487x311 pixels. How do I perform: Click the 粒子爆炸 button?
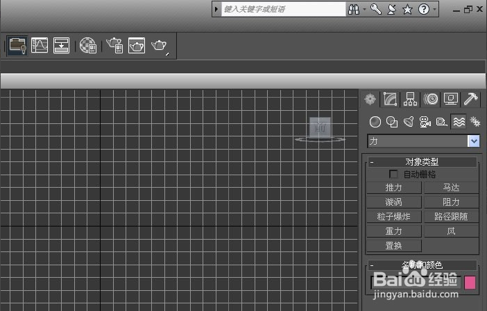coord(394,216)
